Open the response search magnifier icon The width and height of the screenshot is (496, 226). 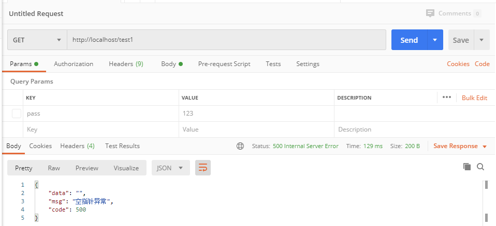click(x=480, y=167)
